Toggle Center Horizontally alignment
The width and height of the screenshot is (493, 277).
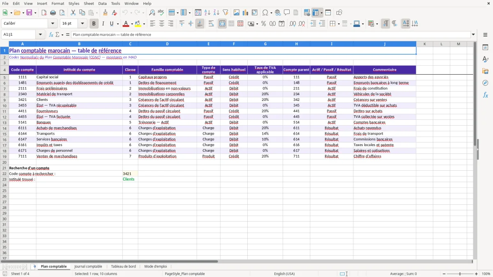coord(161,24)
